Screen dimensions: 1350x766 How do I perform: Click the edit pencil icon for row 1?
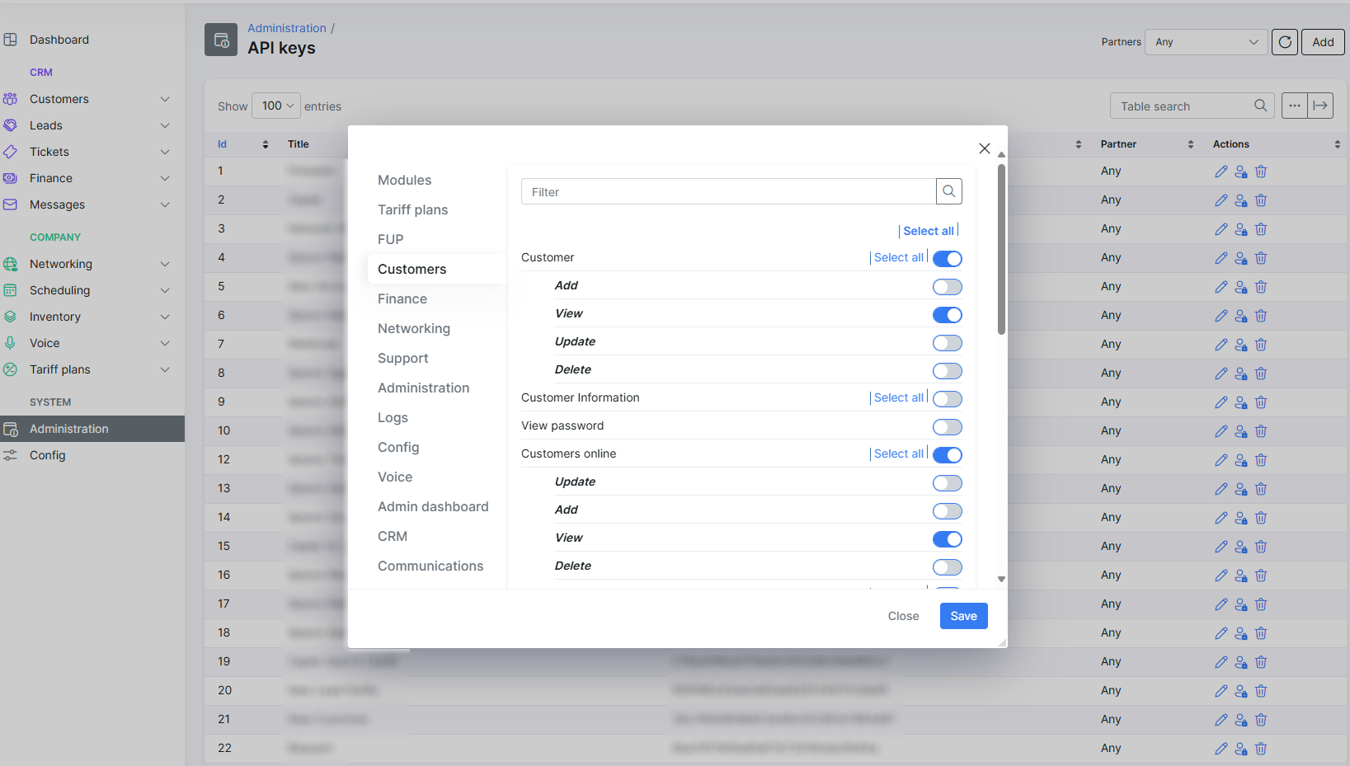click(1221, 172)
